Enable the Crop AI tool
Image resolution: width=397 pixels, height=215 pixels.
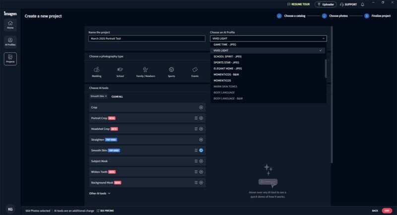click(x=201, y=107)
